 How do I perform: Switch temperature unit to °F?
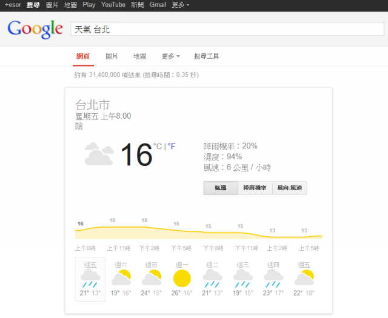click(172, 146)
